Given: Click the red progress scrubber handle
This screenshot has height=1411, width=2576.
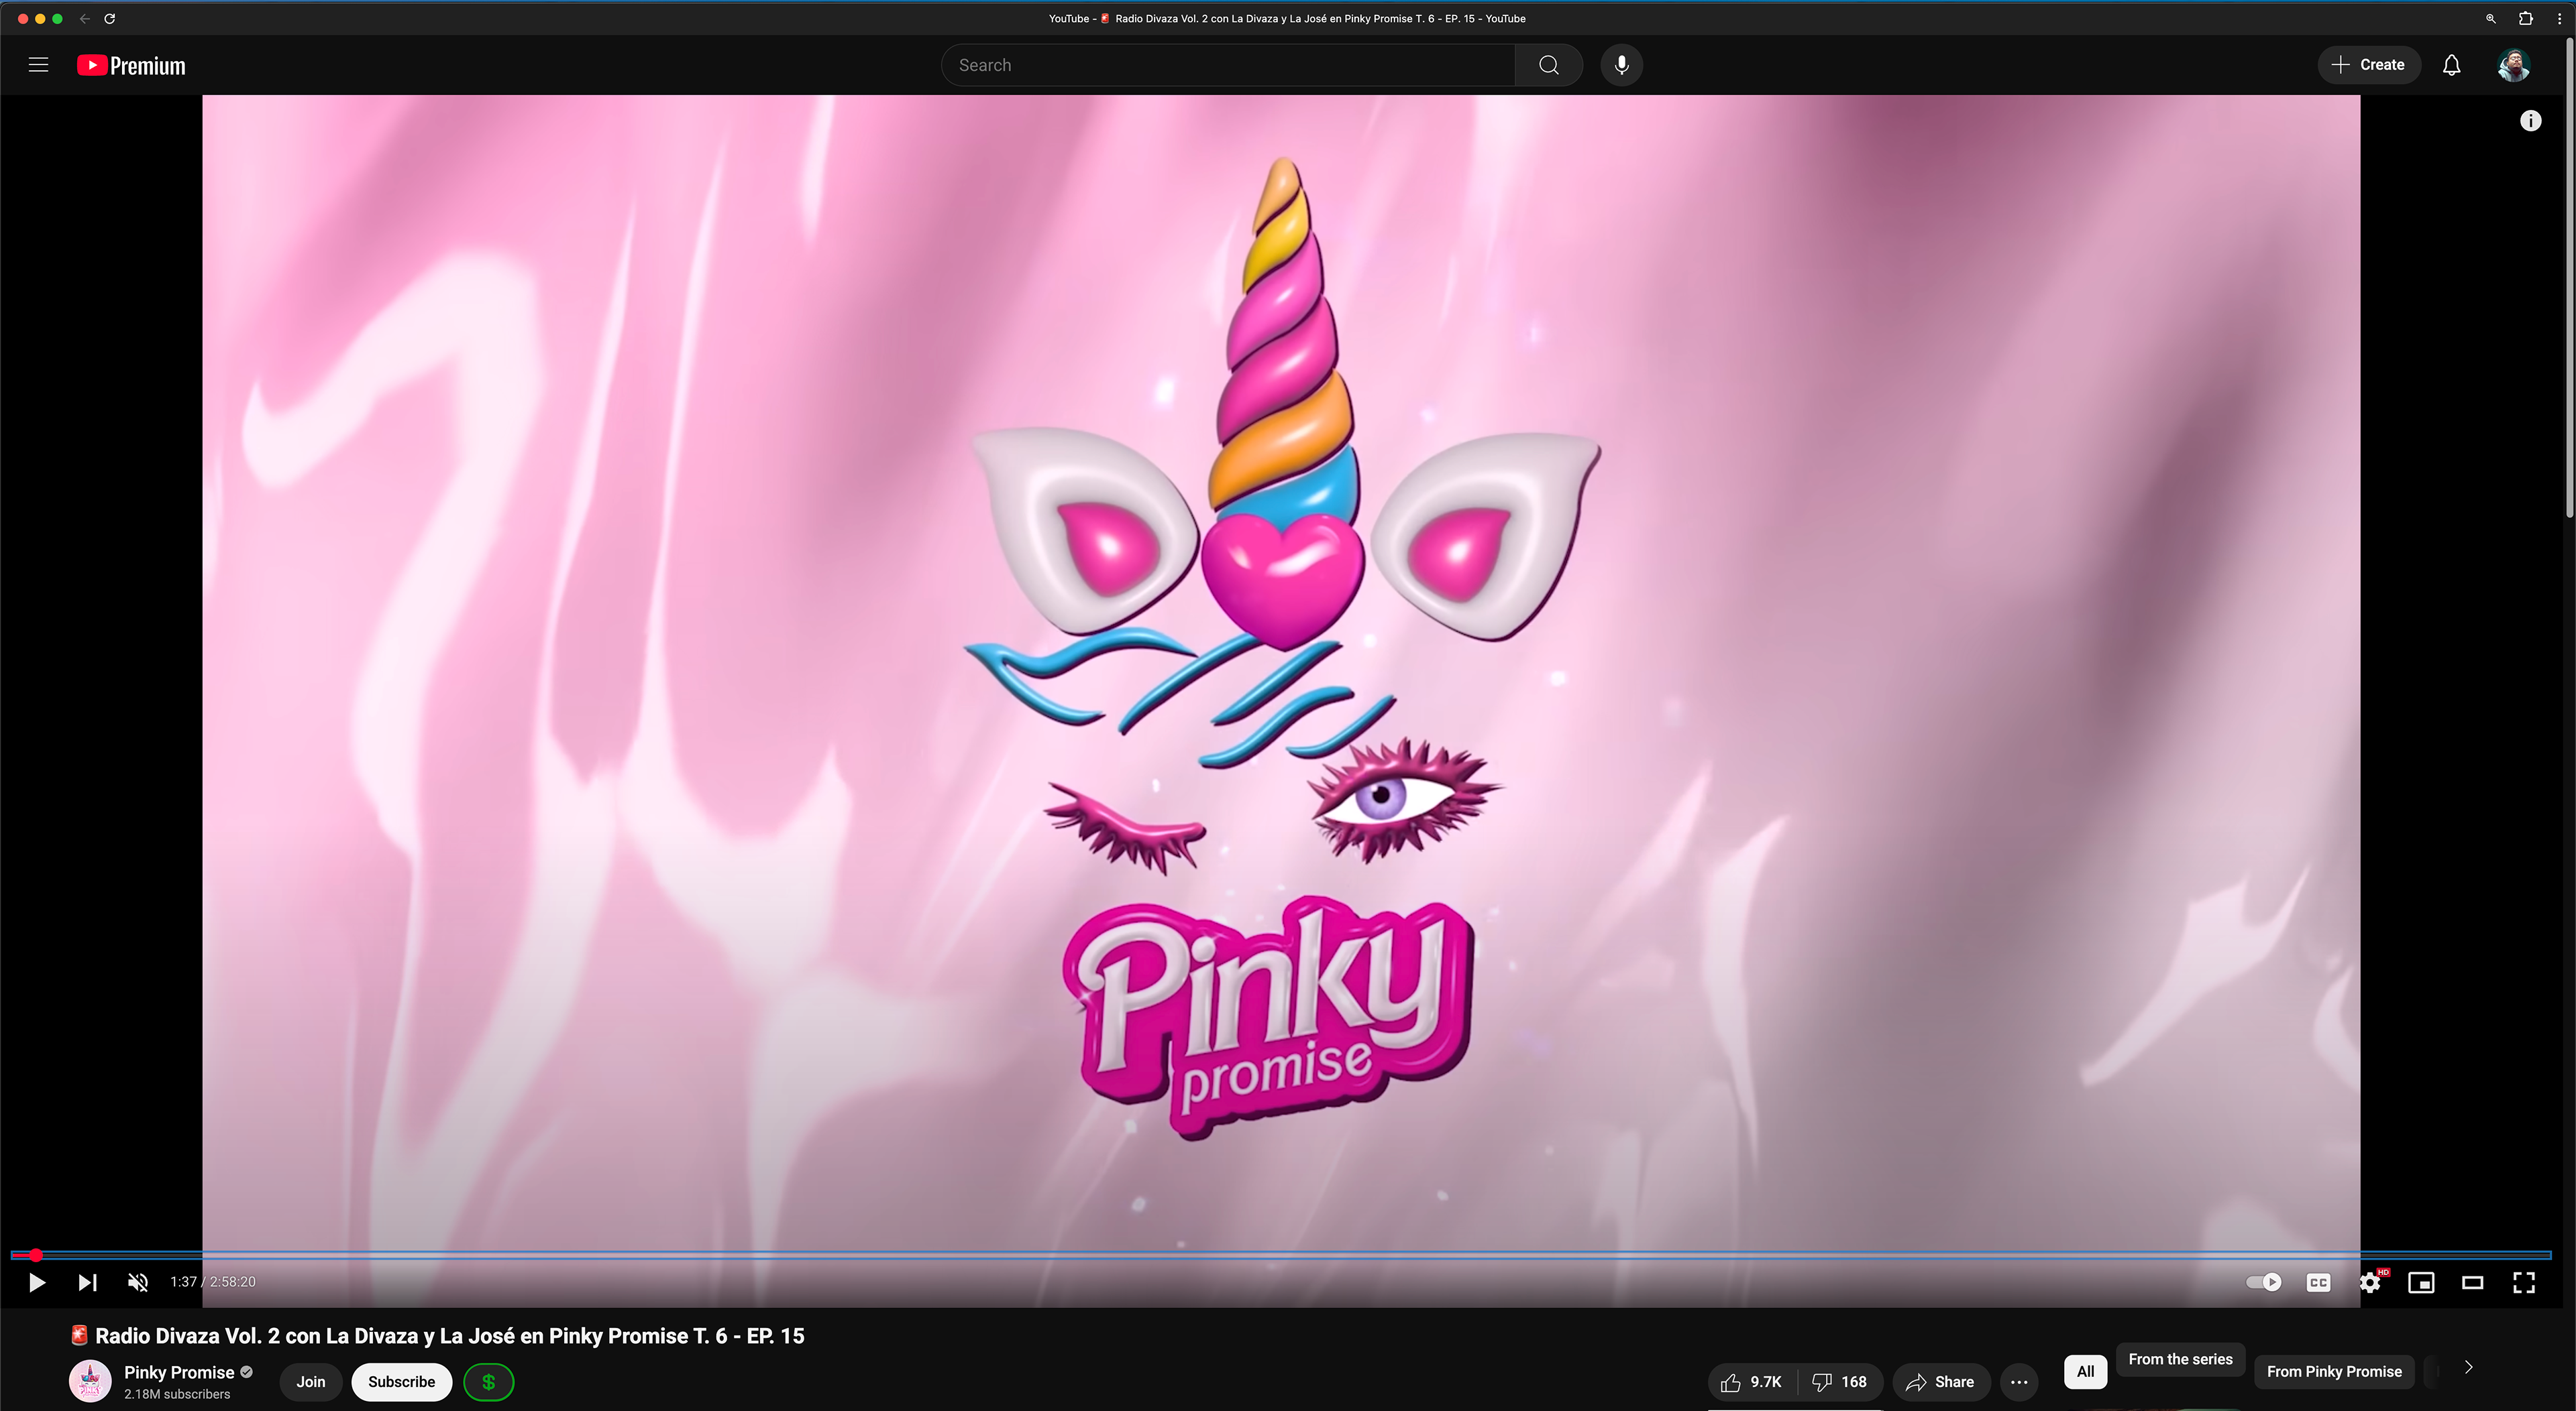Looking at the screenshot, I should 36,1255.
